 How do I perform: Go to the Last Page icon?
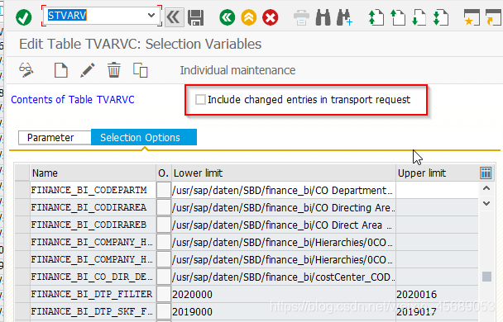pyautogui.click(x=441, y=17)
